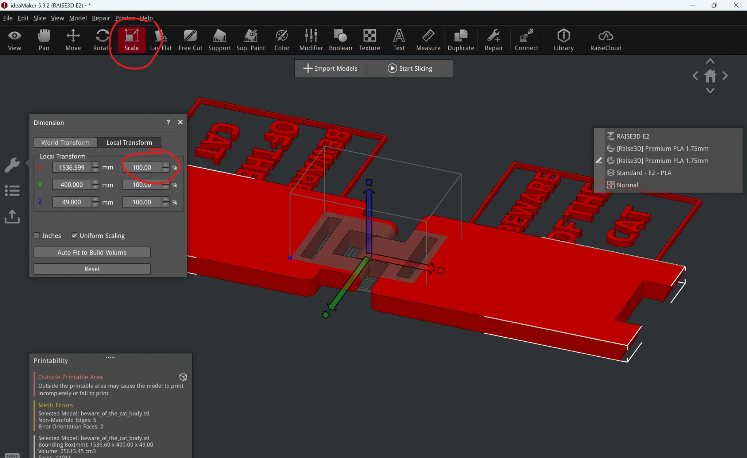The height and width of the screenshot is (458, 747).
Task: Open the Measure tool
Action: 428,40
